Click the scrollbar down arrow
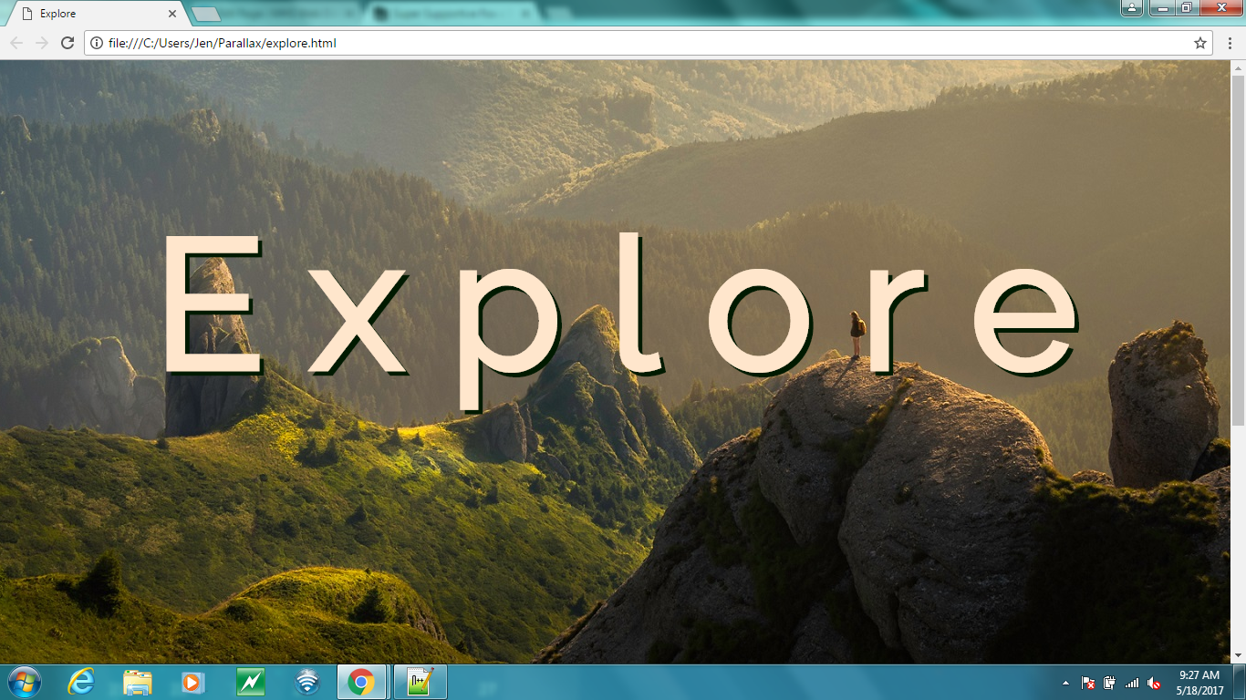Screen dimensions: 1246x700 point(1238,655)
